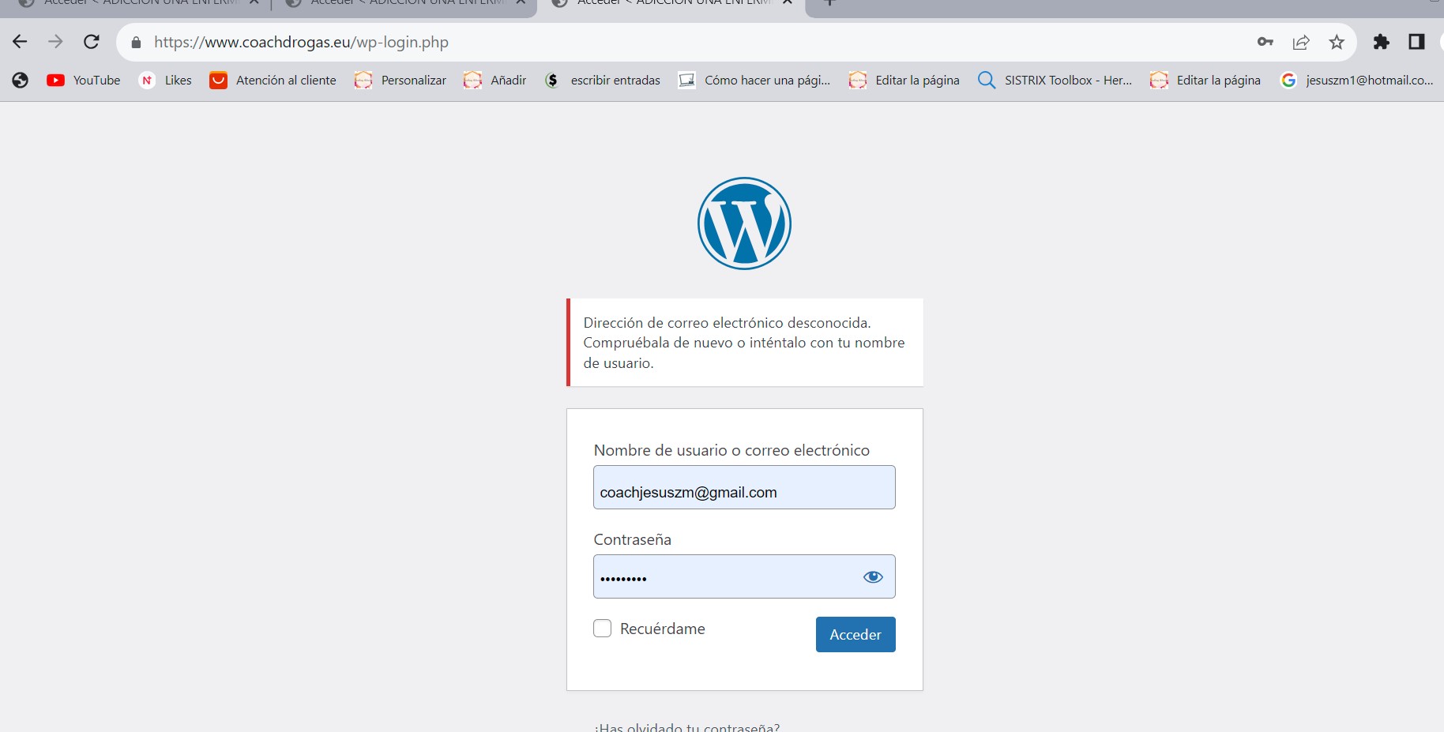Image resolution: width=1444 pixels, height=732 pixels.
Task: Reload the wp-login page
Action: (x=92, y=42)
